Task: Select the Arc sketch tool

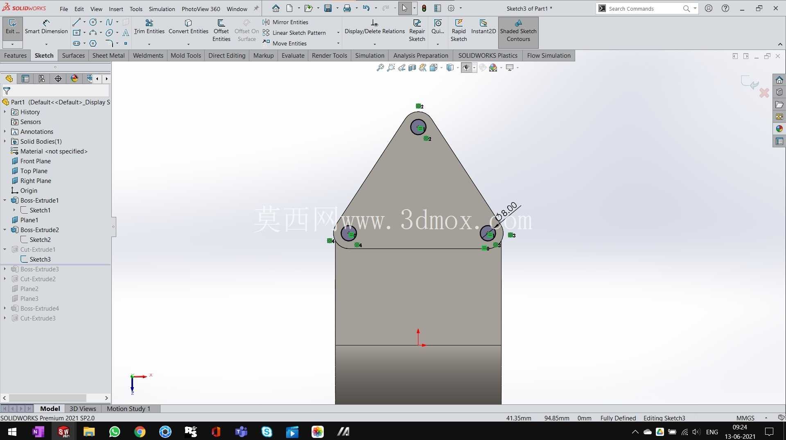Action: click(93, 33)
